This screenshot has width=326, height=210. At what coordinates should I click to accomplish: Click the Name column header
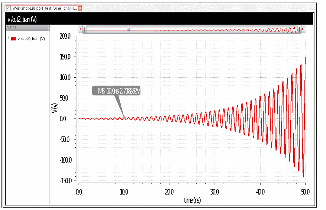[x=27, y=27]
